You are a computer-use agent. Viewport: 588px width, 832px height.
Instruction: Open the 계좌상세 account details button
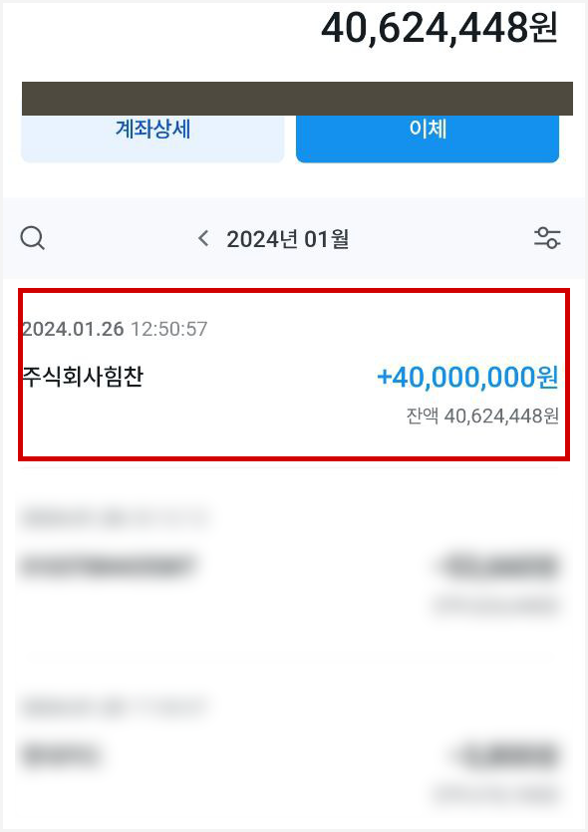152,137
